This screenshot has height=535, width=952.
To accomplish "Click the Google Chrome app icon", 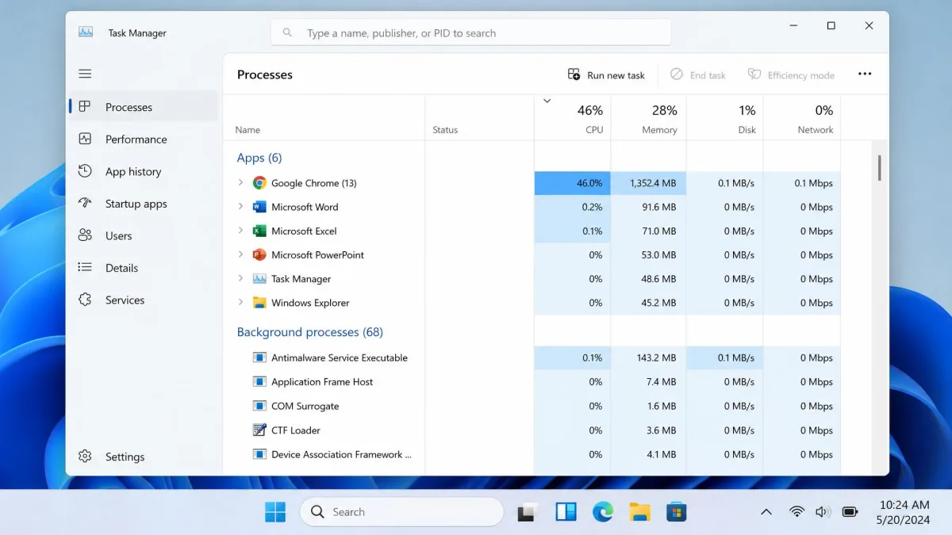I will (259, 183).
